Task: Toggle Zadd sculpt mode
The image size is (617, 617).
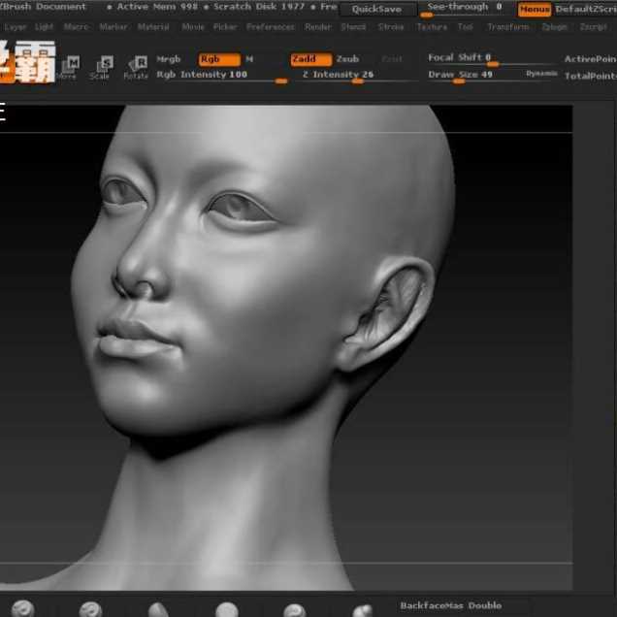Action: (310, 59)
